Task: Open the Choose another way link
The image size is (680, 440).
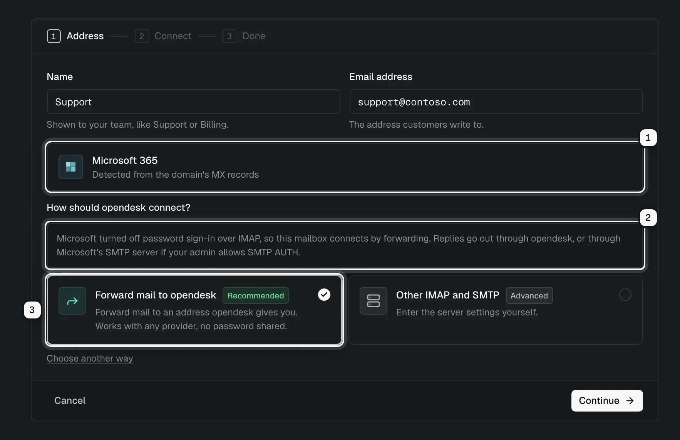Action: (90, 358)
